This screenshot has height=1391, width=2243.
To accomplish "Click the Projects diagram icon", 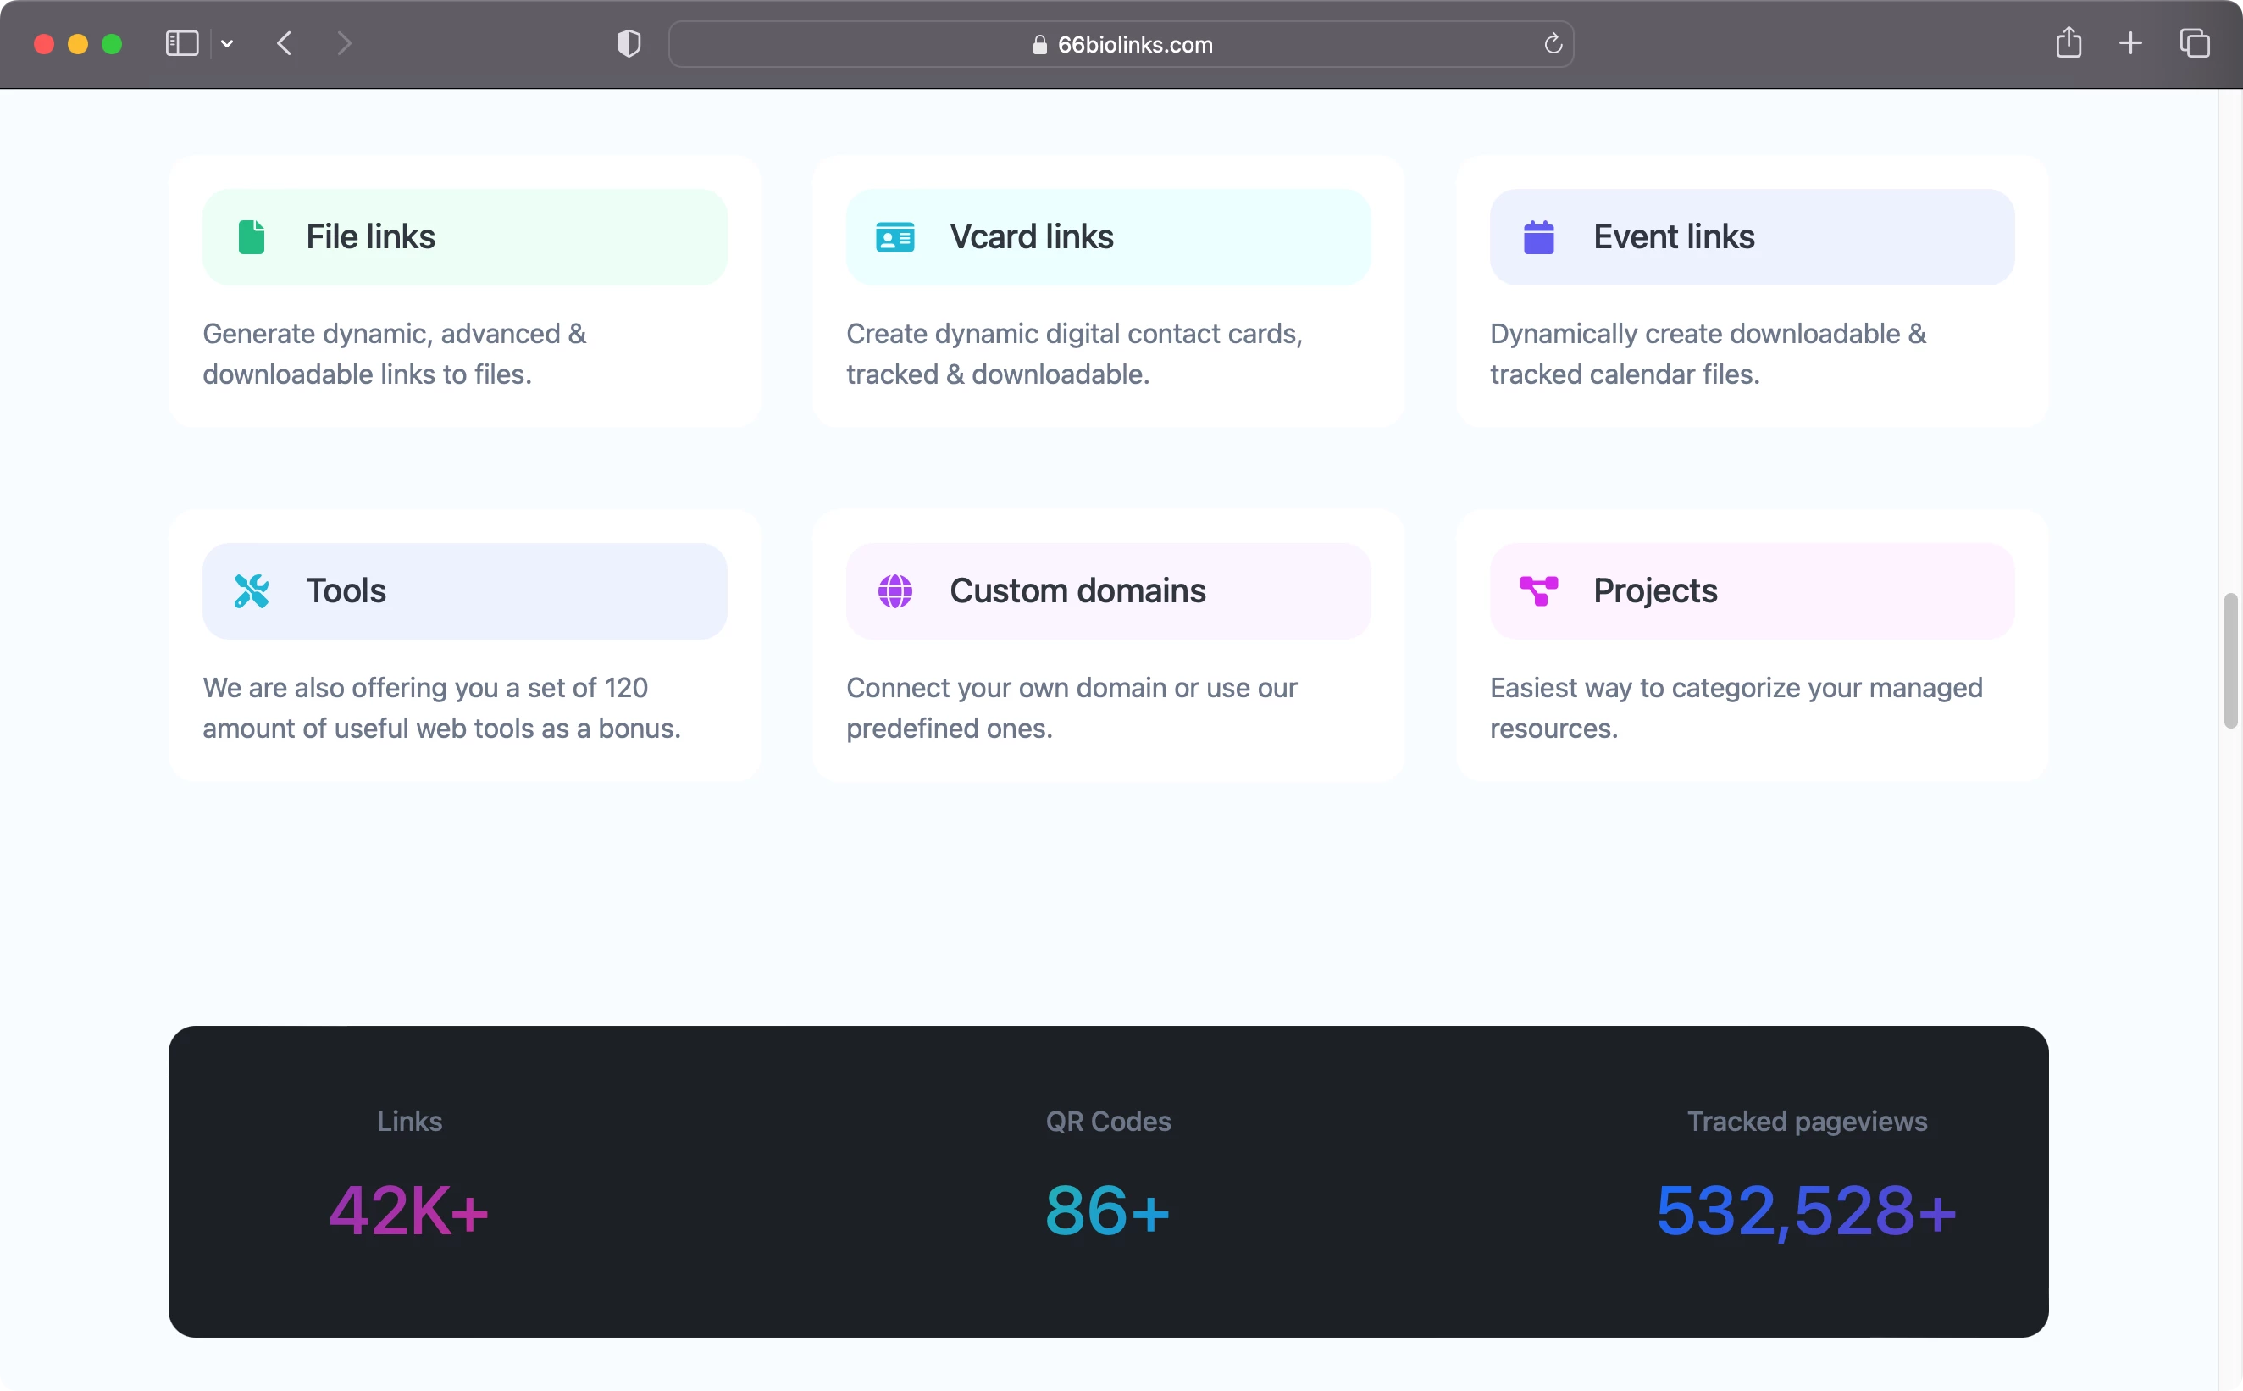I will pos(1537,591).
